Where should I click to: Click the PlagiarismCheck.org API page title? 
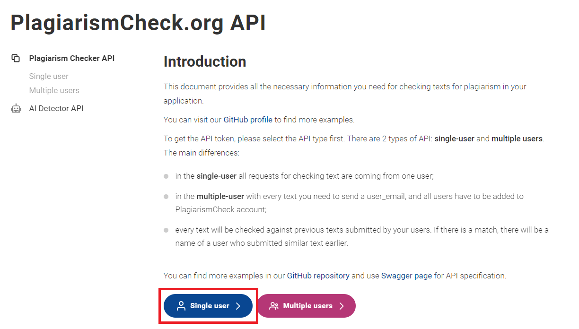[x=138, y=23]
